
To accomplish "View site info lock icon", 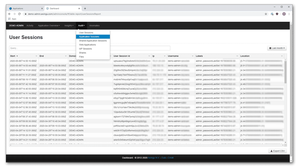I will click(25, 14).
